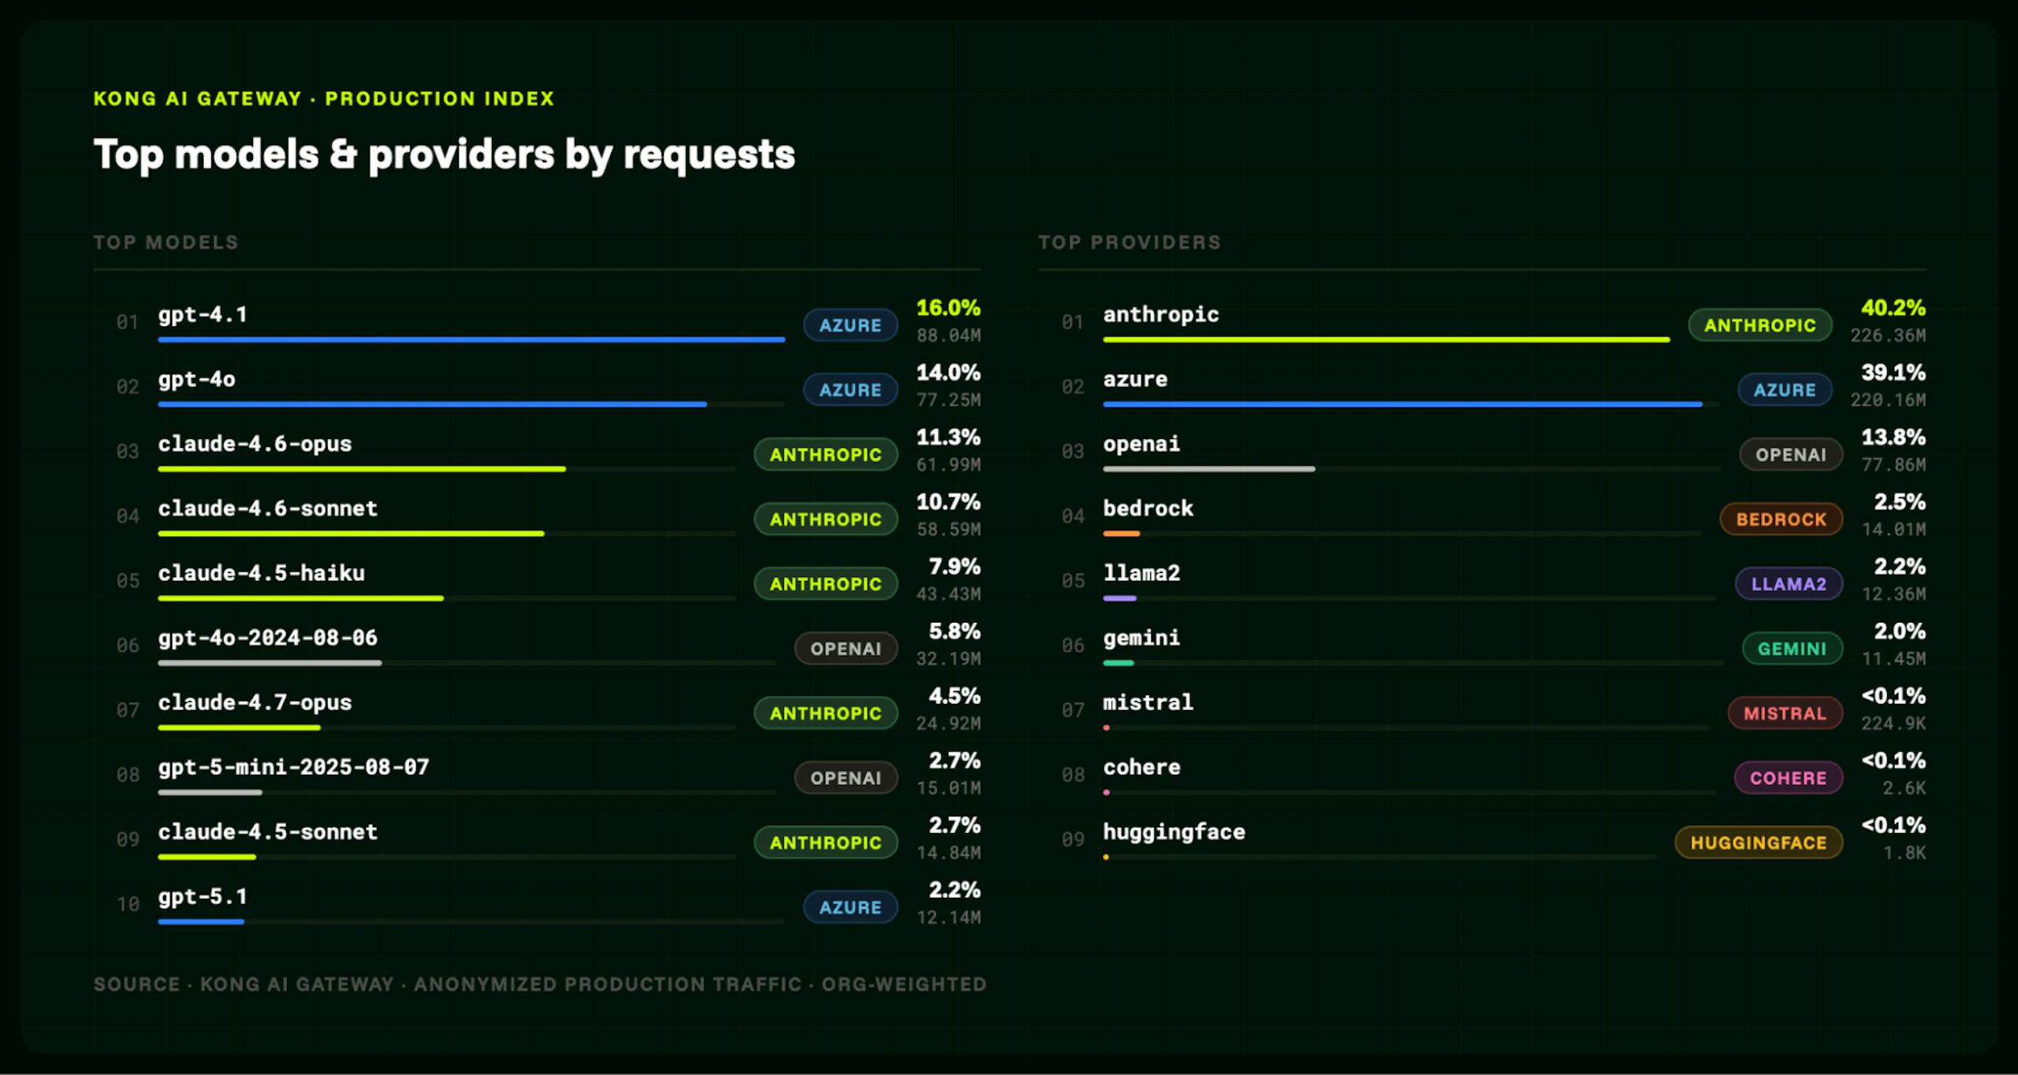Click the 32.19M request count
Viewport: 2018px width, 1075px height.
click(x=949, y=659)
